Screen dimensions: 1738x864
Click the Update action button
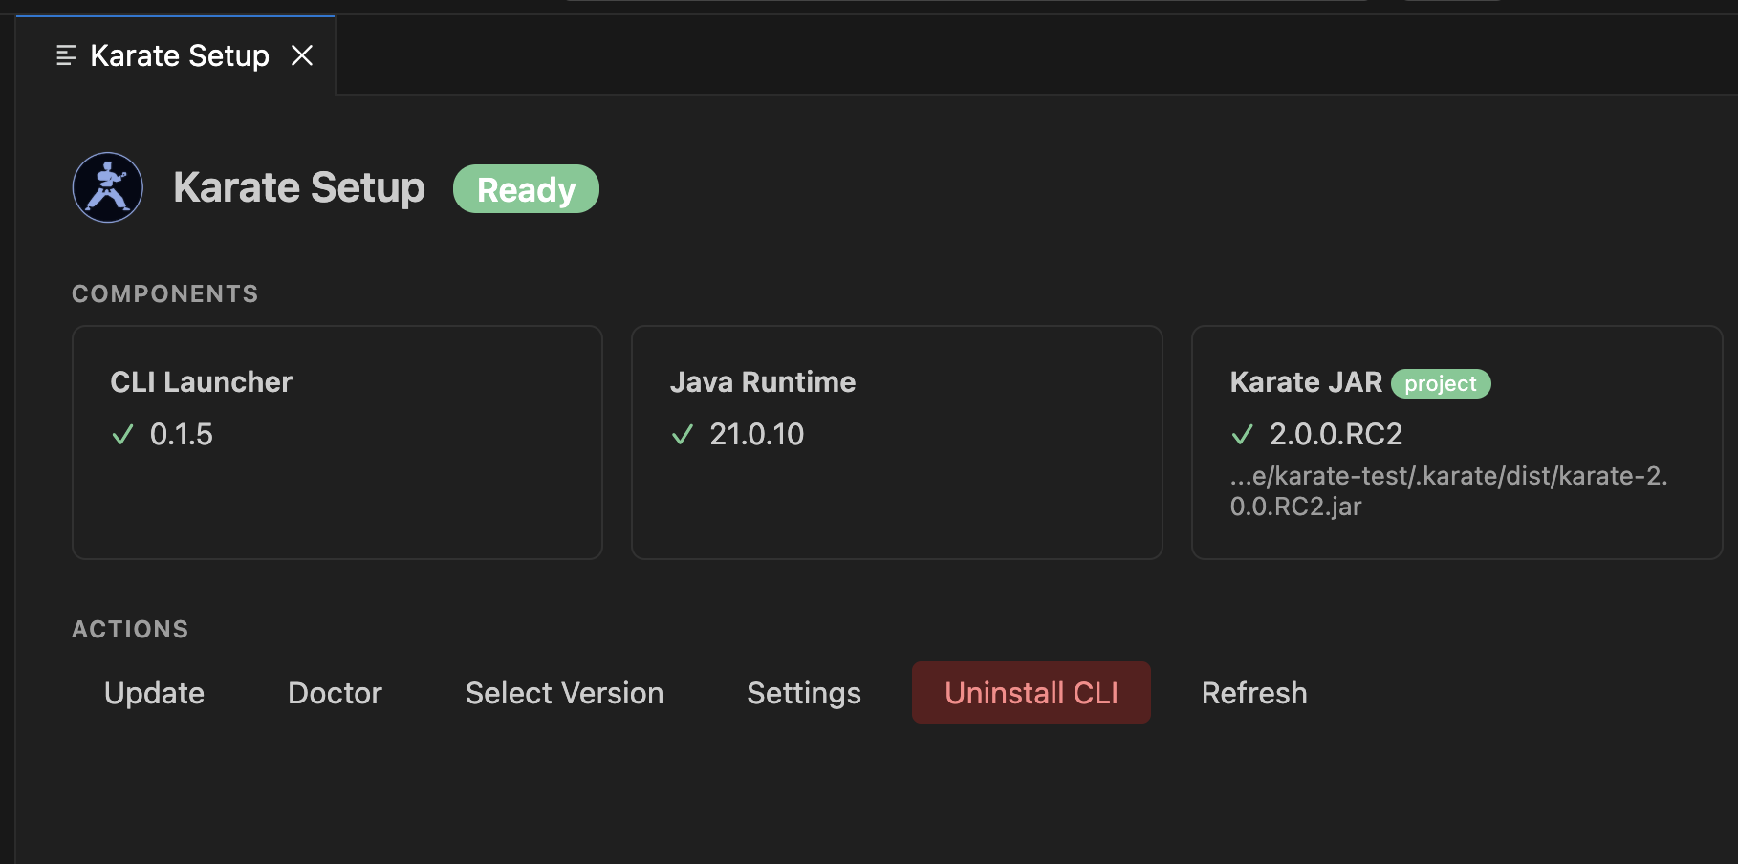click(154, 693)
